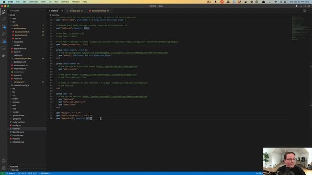Open Procfile.dev in the explorer
The width and height of the screenshot is (312, 175).
pyautogui.click(x=18, y=136)
